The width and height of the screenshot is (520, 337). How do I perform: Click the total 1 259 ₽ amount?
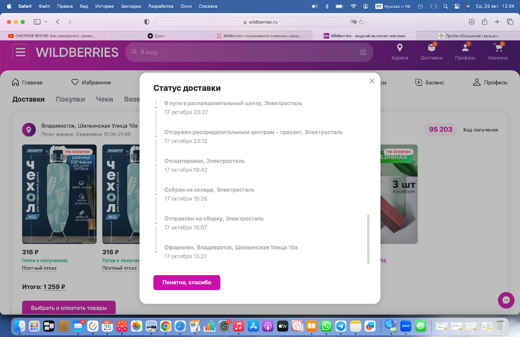tap(54, 287)
